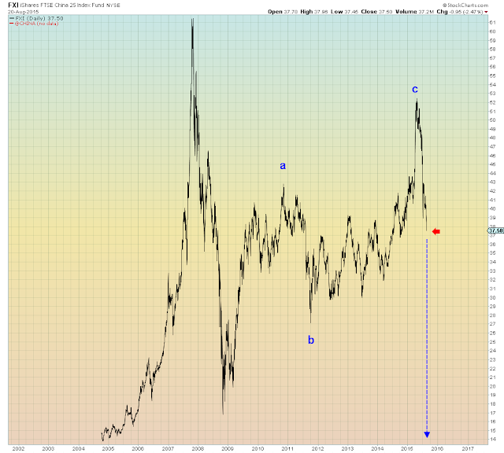
Task: Click the 14 label on the price axis
Action: coord(492,439)
